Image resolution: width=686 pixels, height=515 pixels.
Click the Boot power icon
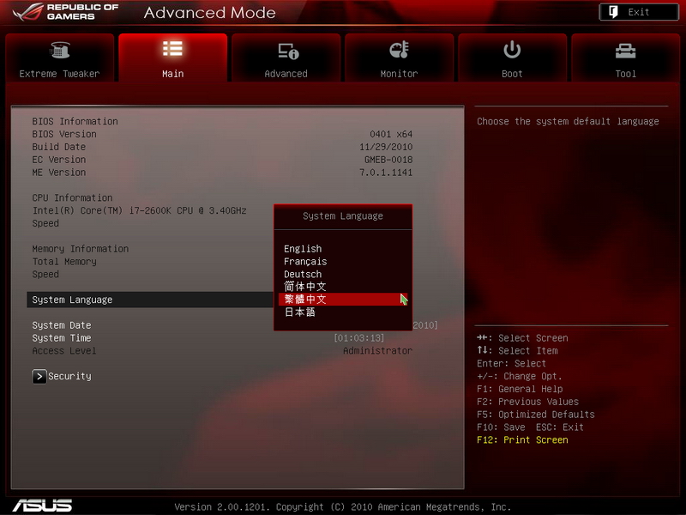click(x=512, y=50)
